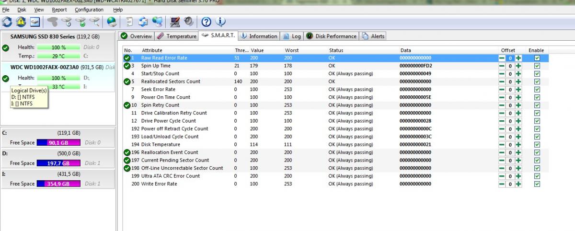Switch to the Information tab
The image size is (575, 231).
pyautogui.click(x=259, y=36)
